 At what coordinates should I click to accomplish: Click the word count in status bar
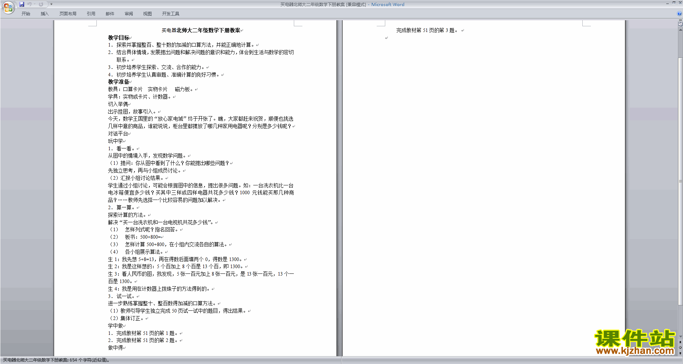[x=56, y=360]
